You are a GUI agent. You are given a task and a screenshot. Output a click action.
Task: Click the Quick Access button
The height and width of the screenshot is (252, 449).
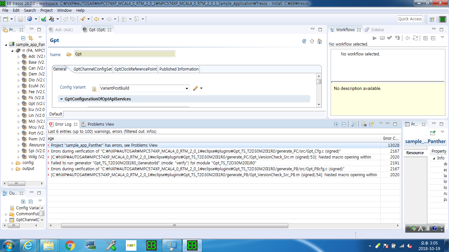(x=410, y=19)
